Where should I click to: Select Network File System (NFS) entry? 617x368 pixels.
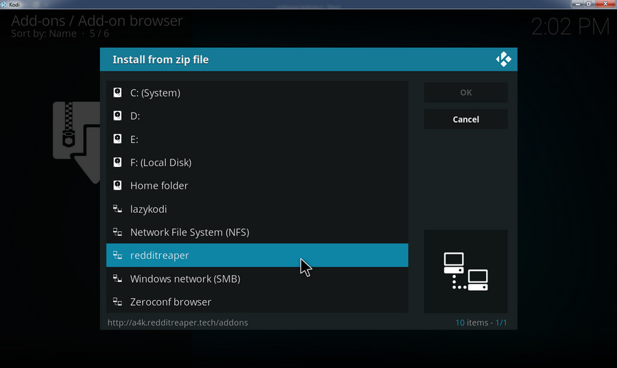[189, 233]
